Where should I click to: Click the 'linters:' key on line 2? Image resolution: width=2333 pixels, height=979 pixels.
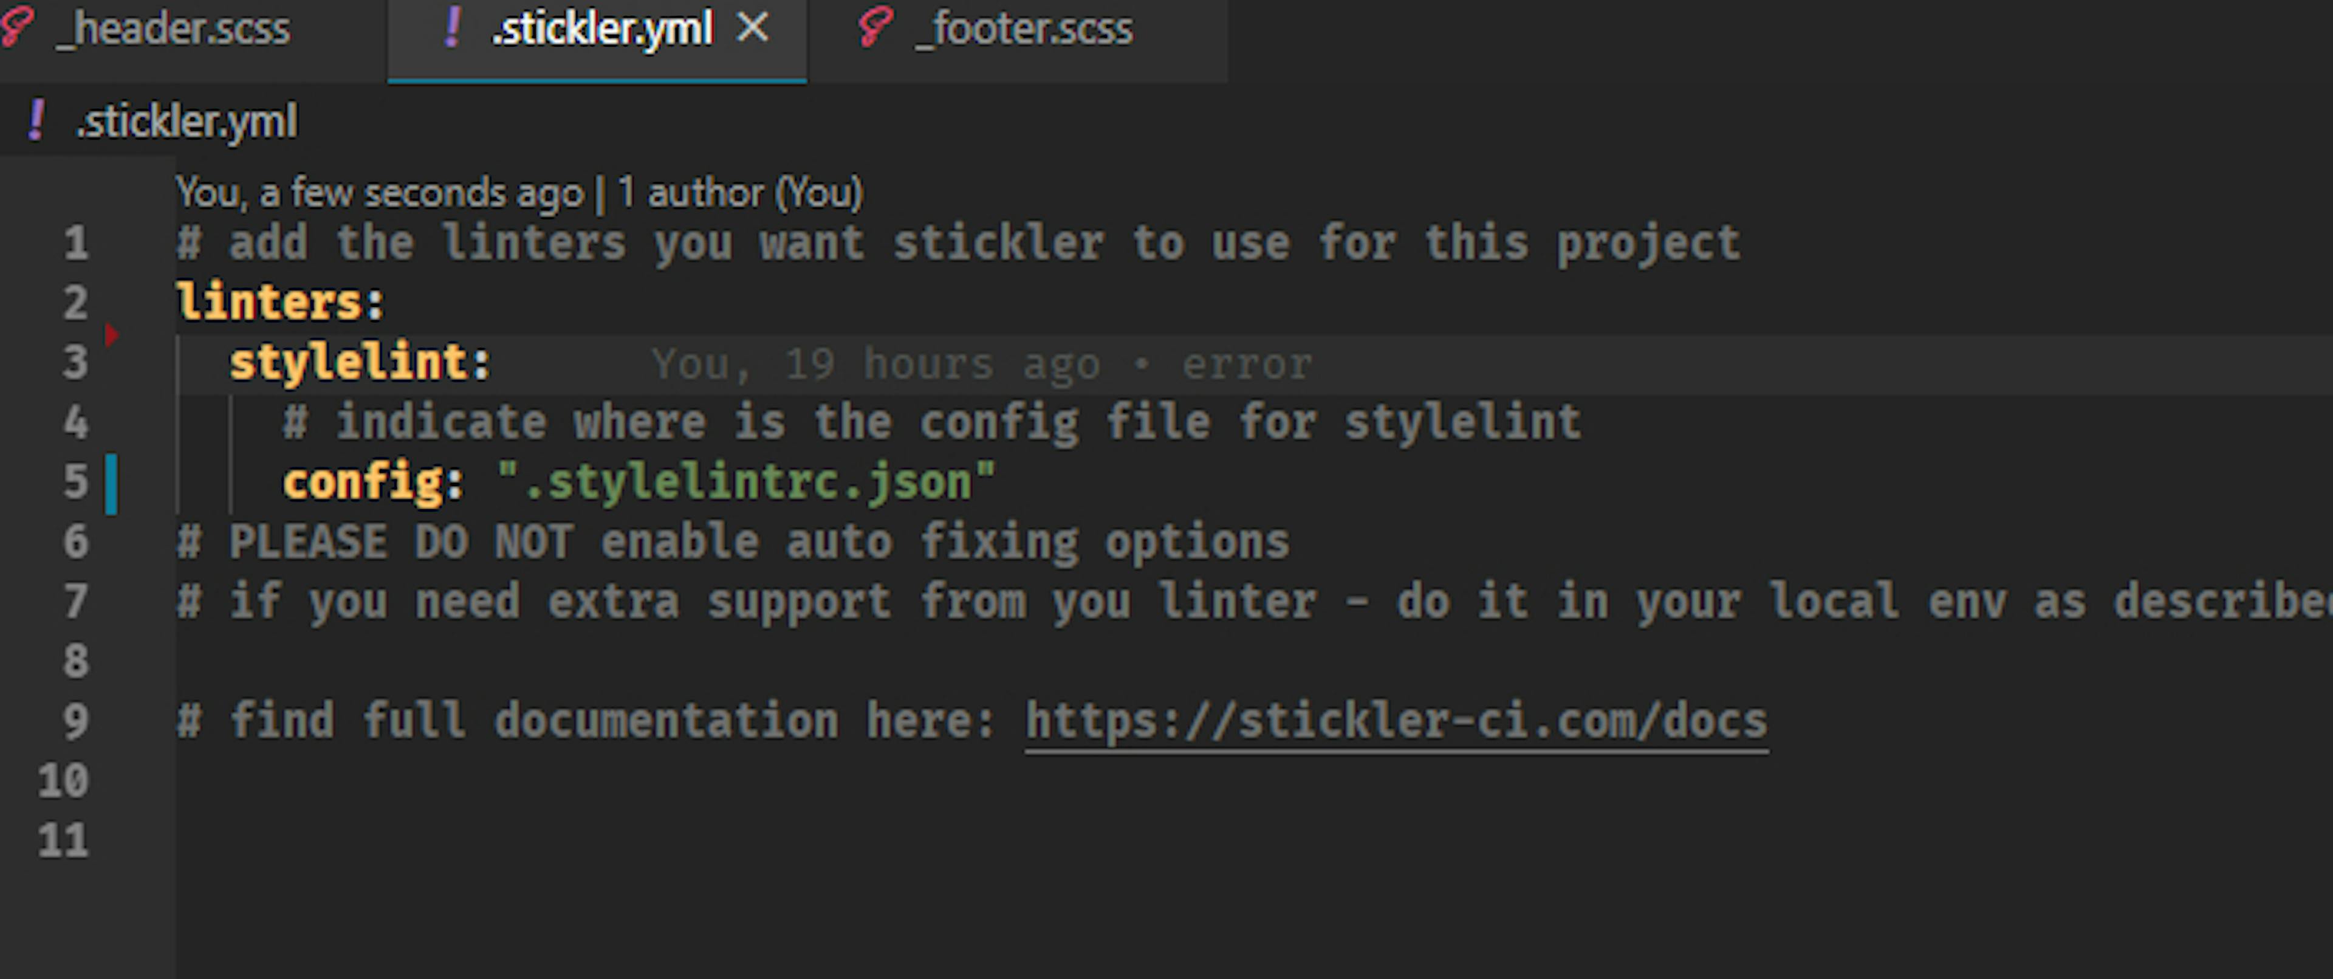[x=280, y=301]
